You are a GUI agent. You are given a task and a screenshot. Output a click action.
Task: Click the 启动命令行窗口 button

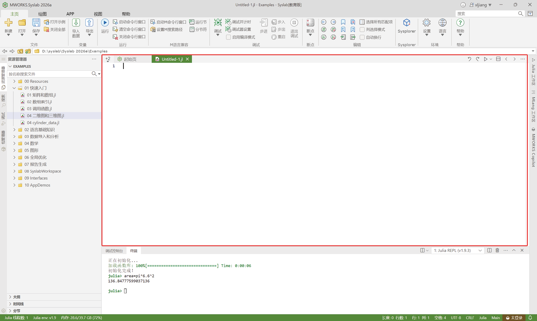pyautogui.click(x=129, y=22)
